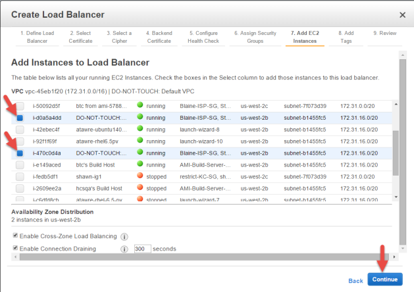The image size is (414, 292).
Task: Click the Continue button
Action: click(x=385, y=280)
